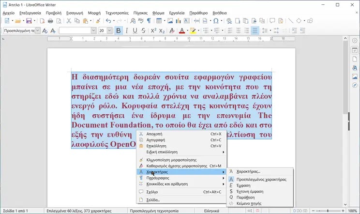Apply Παράθεση character style
This screenshot has height=214, width=360.
tap(260, 197)
